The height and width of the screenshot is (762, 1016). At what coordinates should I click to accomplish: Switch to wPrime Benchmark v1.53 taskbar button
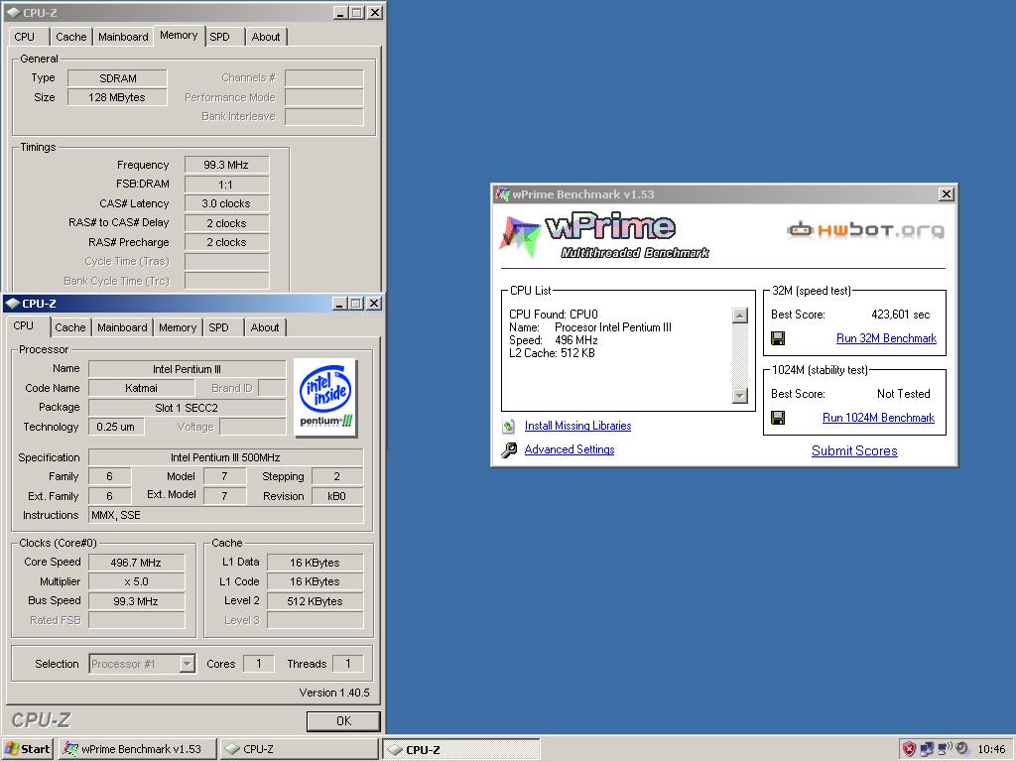tap(137, 749)
